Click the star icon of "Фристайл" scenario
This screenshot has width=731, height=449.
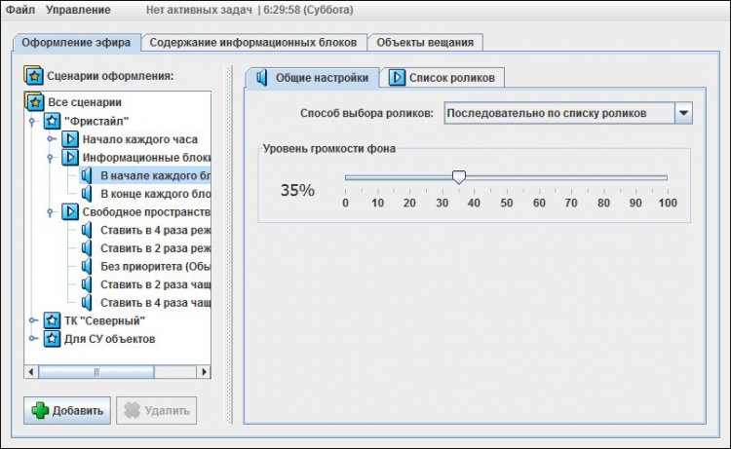tap(52, 121)
